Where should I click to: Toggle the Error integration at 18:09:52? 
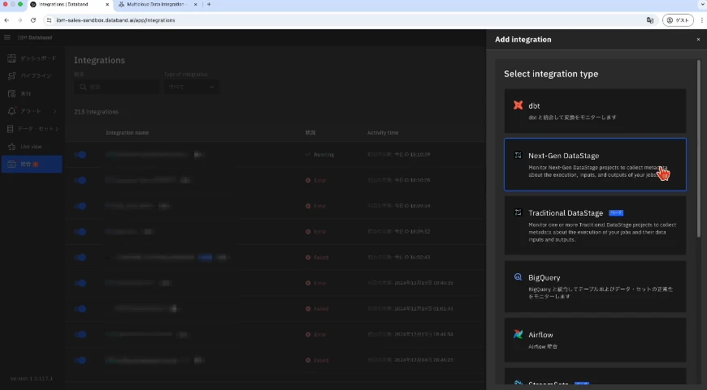pos(80,231)
